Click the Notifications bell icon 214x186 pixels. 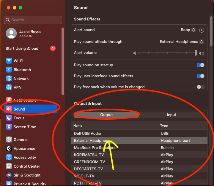(9, 100)
